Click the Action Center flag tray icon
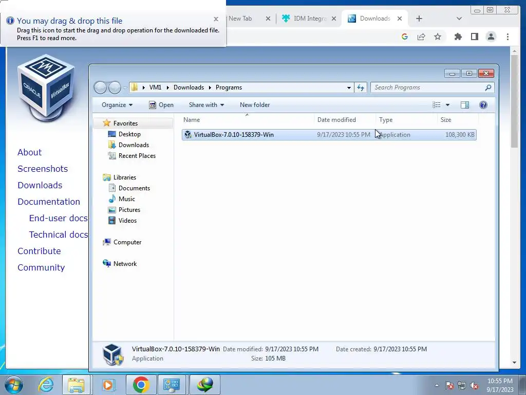This screenshot has width=526, height=395. (449, 385)
